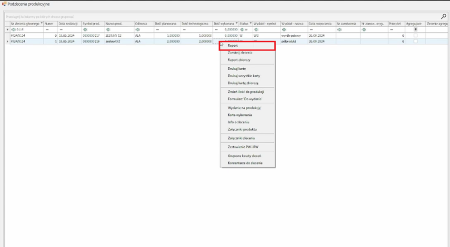
Task: Select 'Raport' from the context menu
Action: click(x=233, y=46)
